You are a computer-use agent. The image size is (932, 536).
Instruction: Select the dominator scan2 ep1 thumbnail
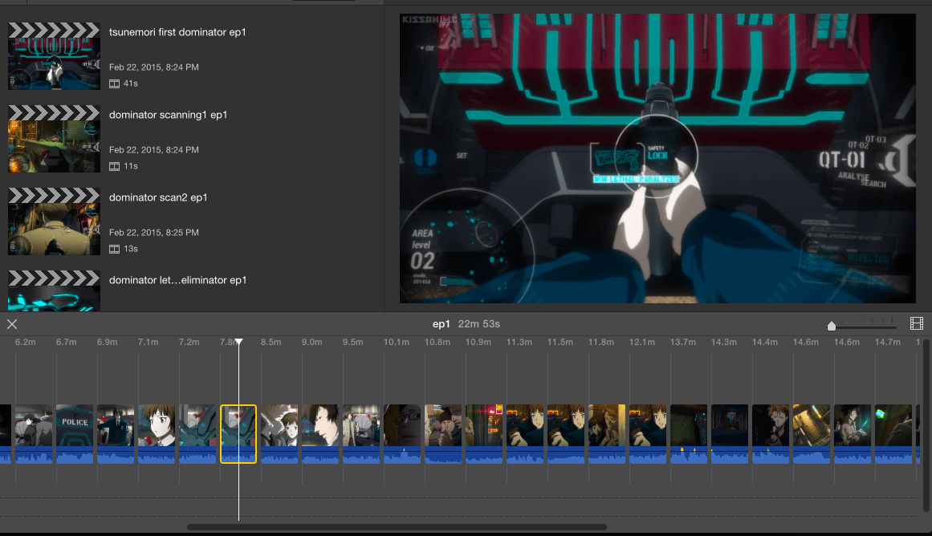coord(54,220)
